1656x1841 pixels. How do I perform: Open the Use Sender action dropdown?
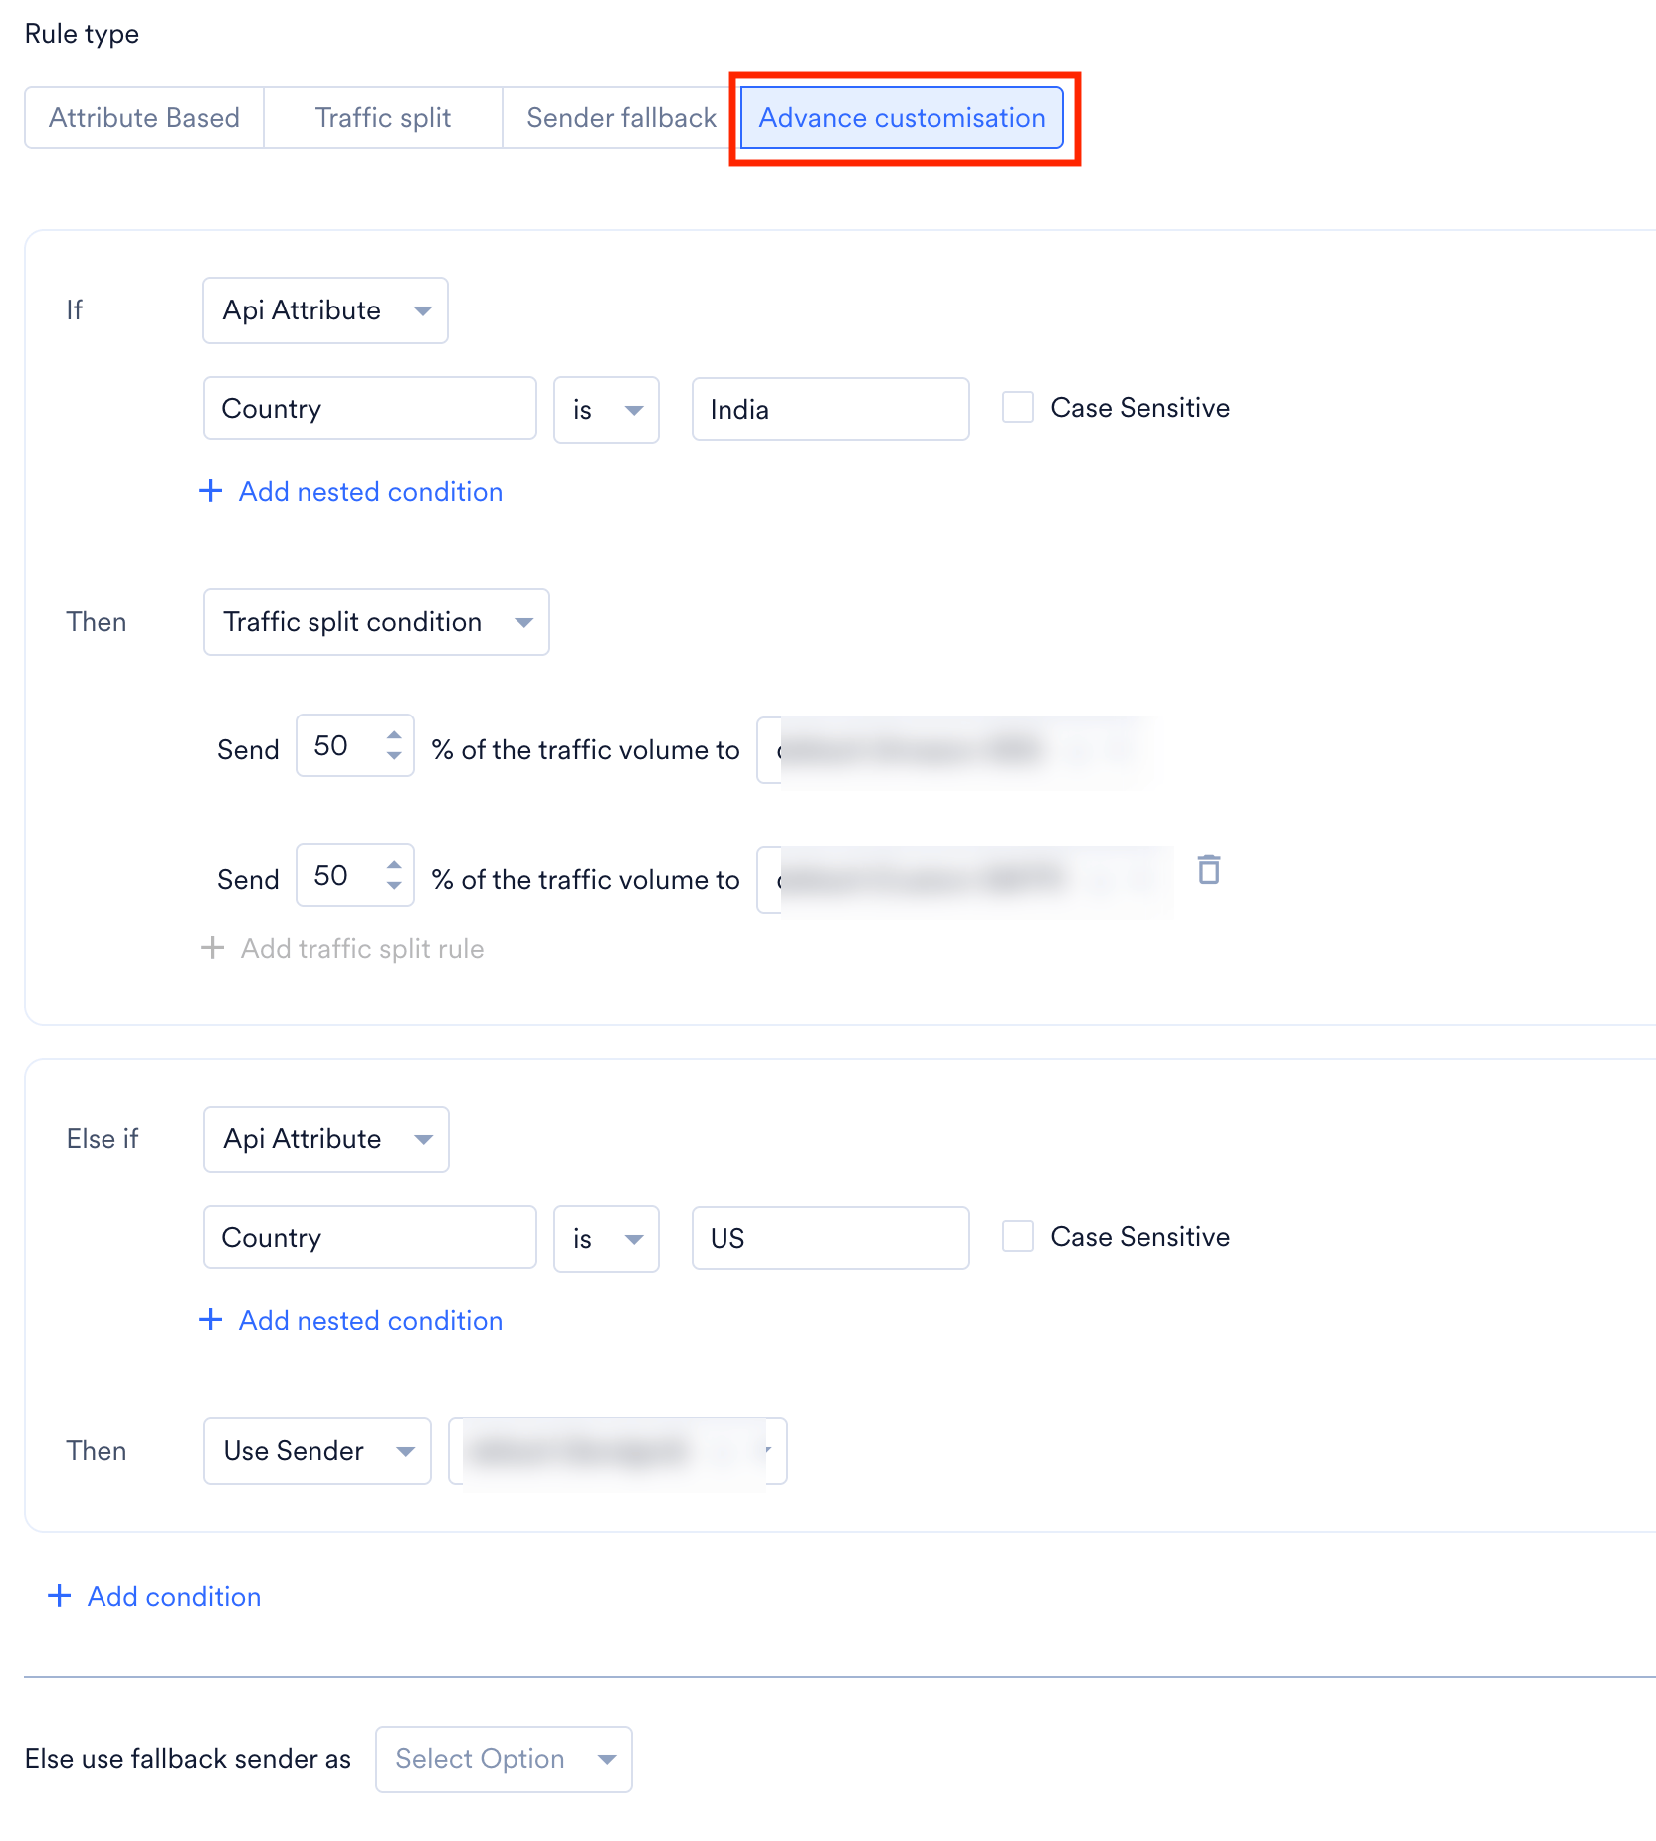coord(317,1451)
